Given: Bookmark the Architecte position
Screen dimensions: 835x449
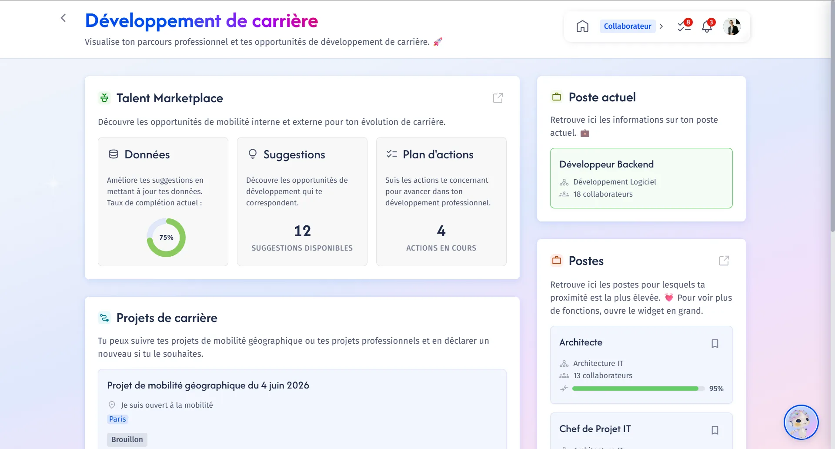Looking at the screenshot, I should 715,344.
